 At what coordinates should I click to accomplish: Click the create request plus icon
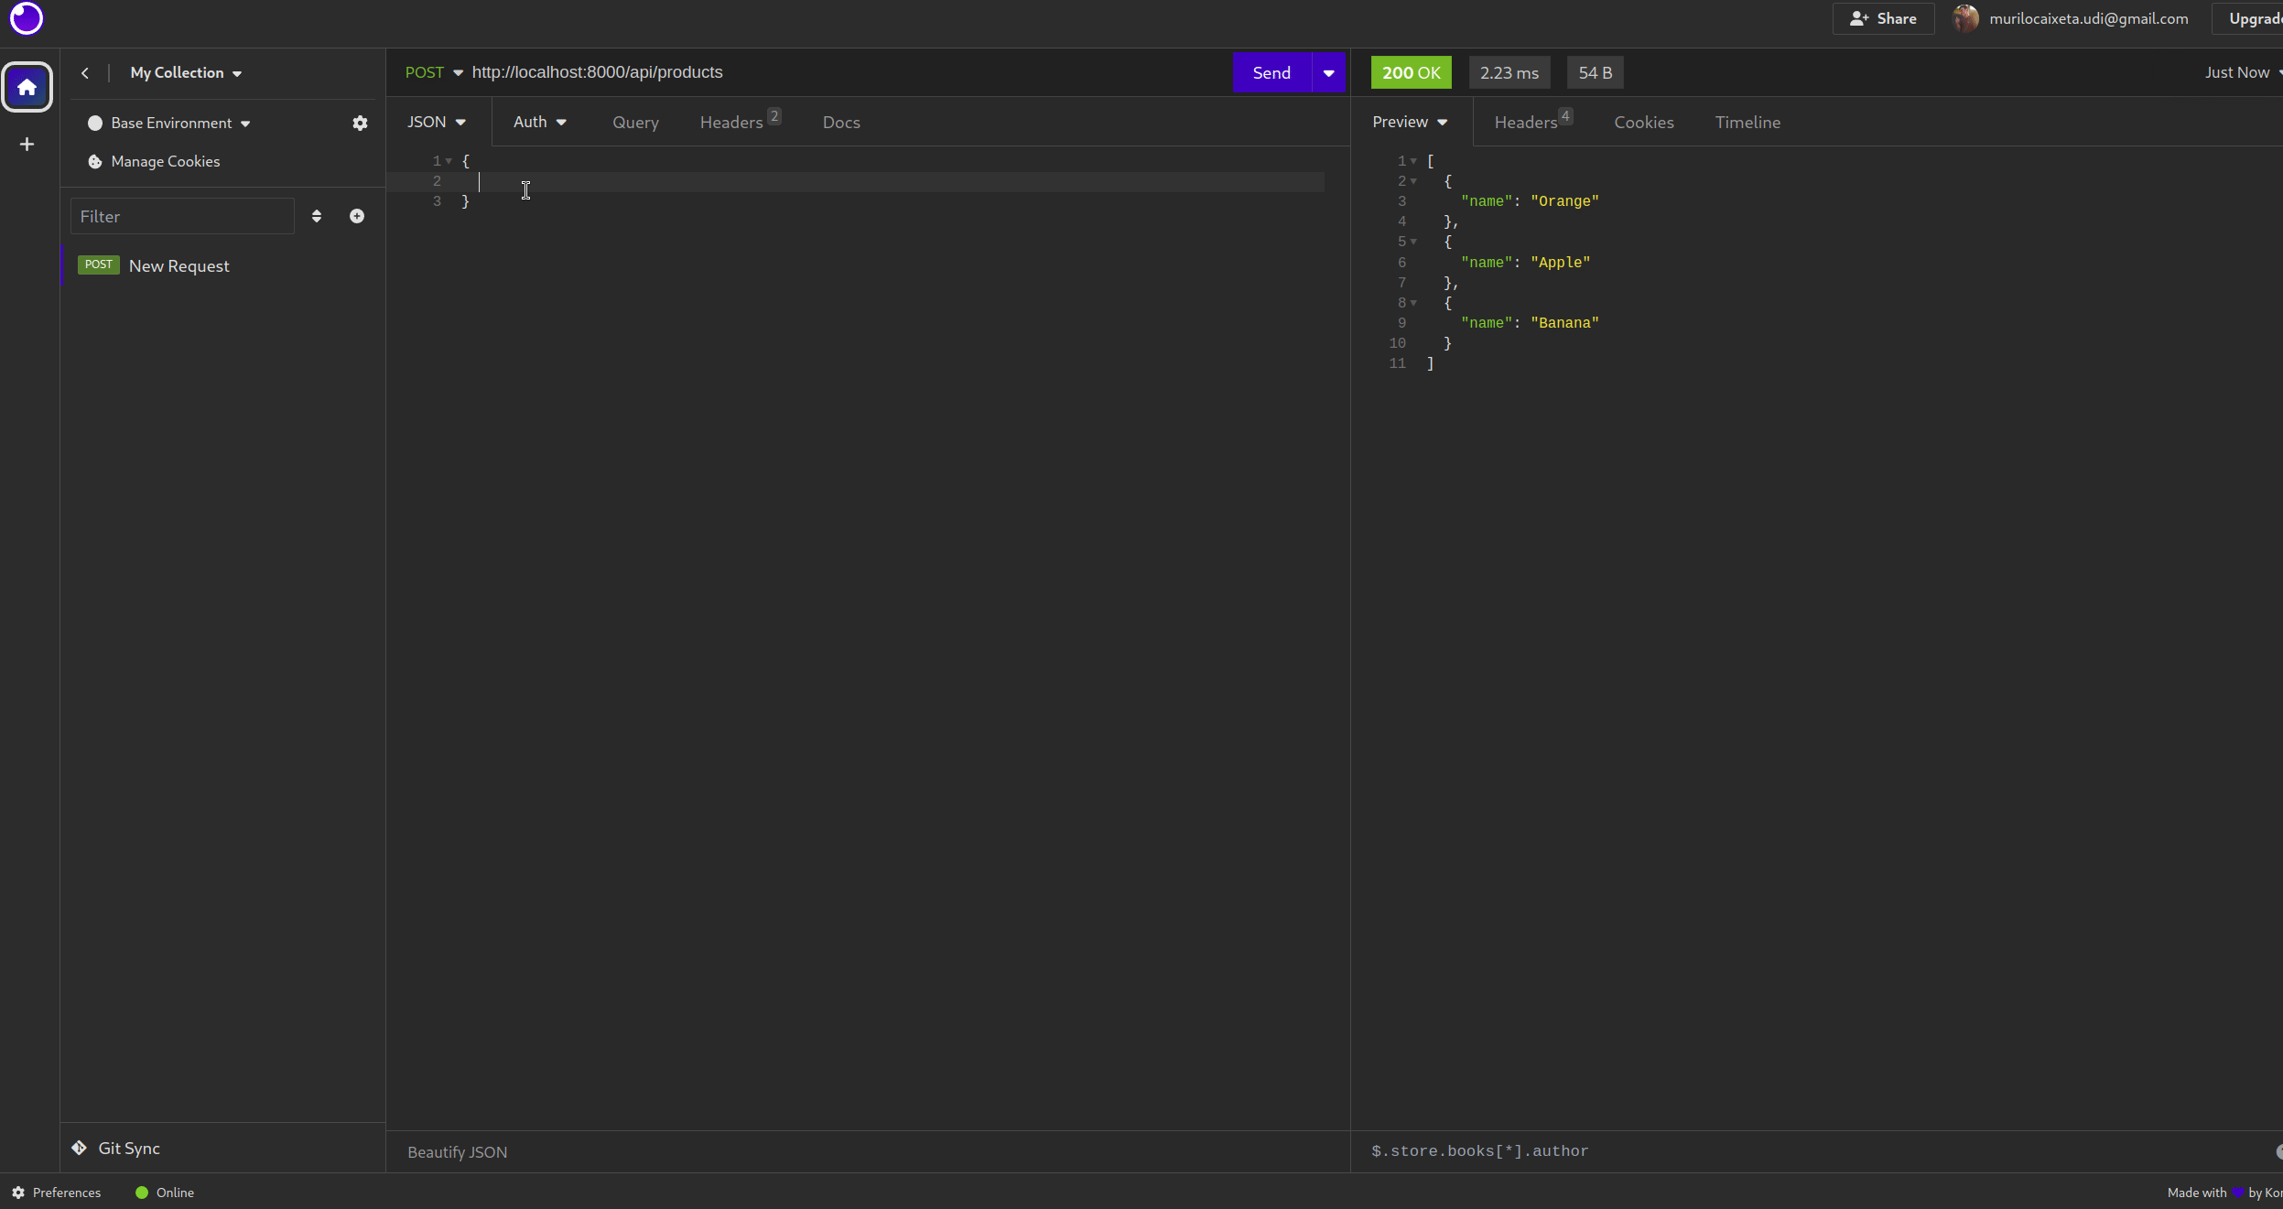[x=357, y=216]
